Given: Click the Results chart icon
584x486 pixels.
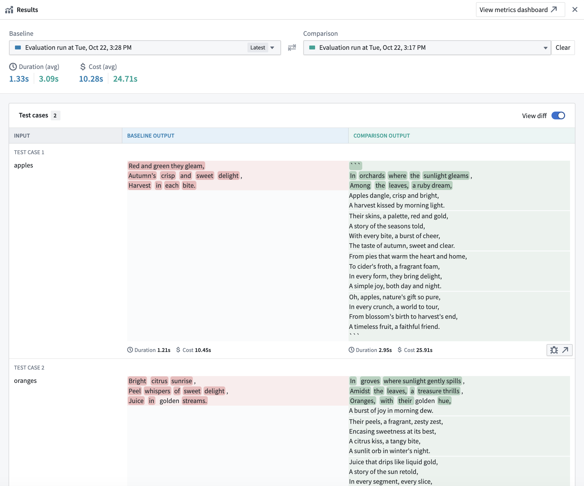Looking at the screenshot, I should pyautogui.click(x=9, y=10).
